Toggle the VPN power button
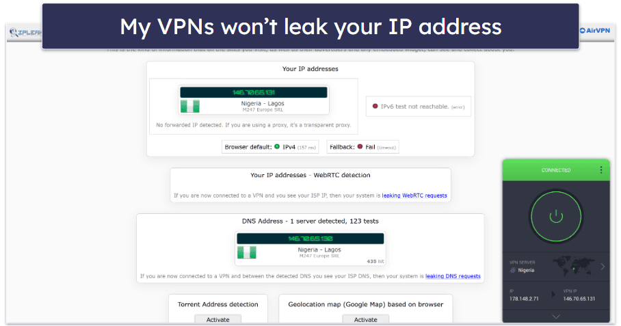The width and height of the screenshot is (621, 326). pyautogui.click(x=555, y=217)
